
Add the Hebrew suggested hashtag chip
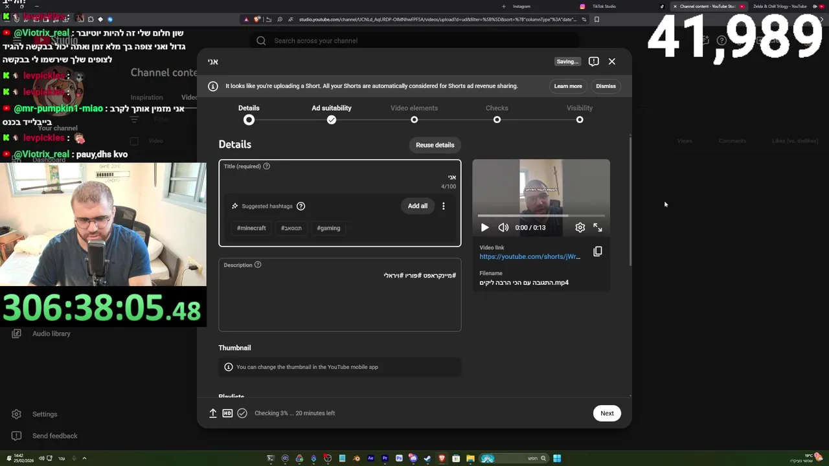click(x=291, y=228)
